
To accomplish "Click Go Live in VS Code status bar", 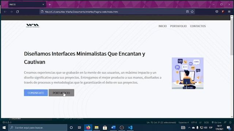I will pos(216,122).
